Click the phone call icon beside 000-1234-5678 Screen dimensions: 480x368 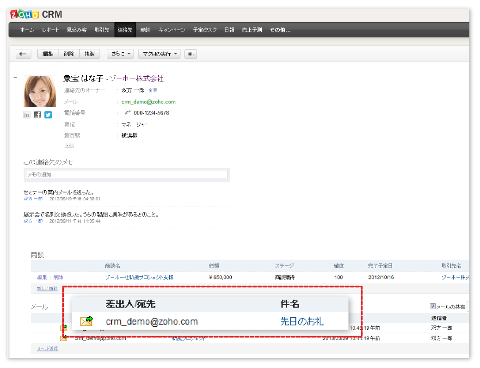pos(128,113)
